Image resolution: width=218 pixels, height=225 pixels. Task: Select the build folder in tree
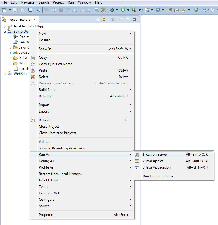[23, 58]
